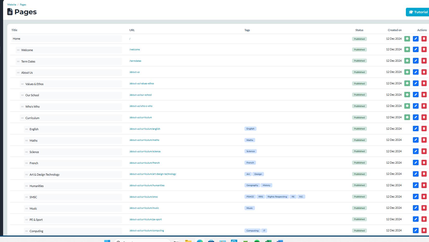The height and width of the screenshot is (242, 429).
Task: Add a child page under About Us
Action: (x=407, y=72)
